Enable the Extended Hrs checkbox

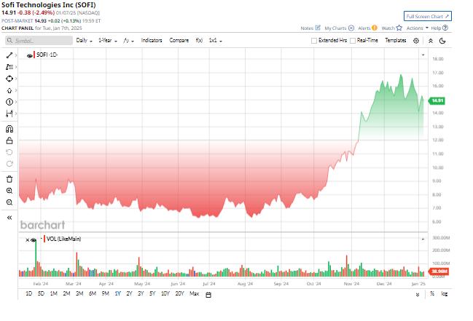point(314,41)
